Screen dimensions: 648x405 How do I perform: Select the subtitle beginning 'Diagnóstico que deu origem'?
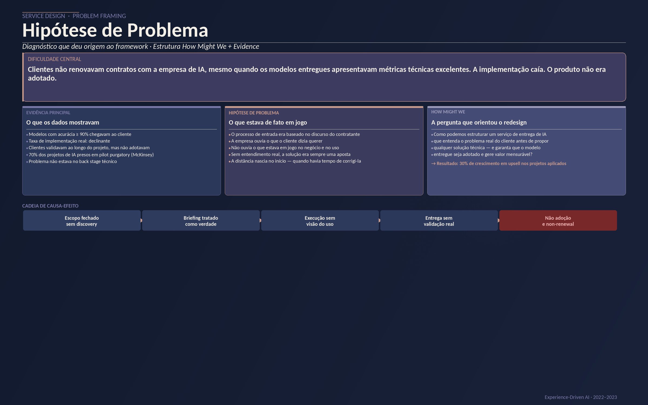pos(141,46)
